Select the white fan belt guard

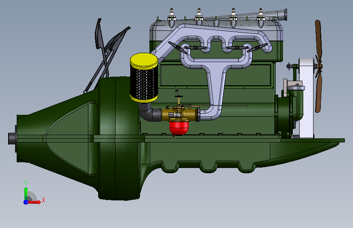click(x=306, y=98)
